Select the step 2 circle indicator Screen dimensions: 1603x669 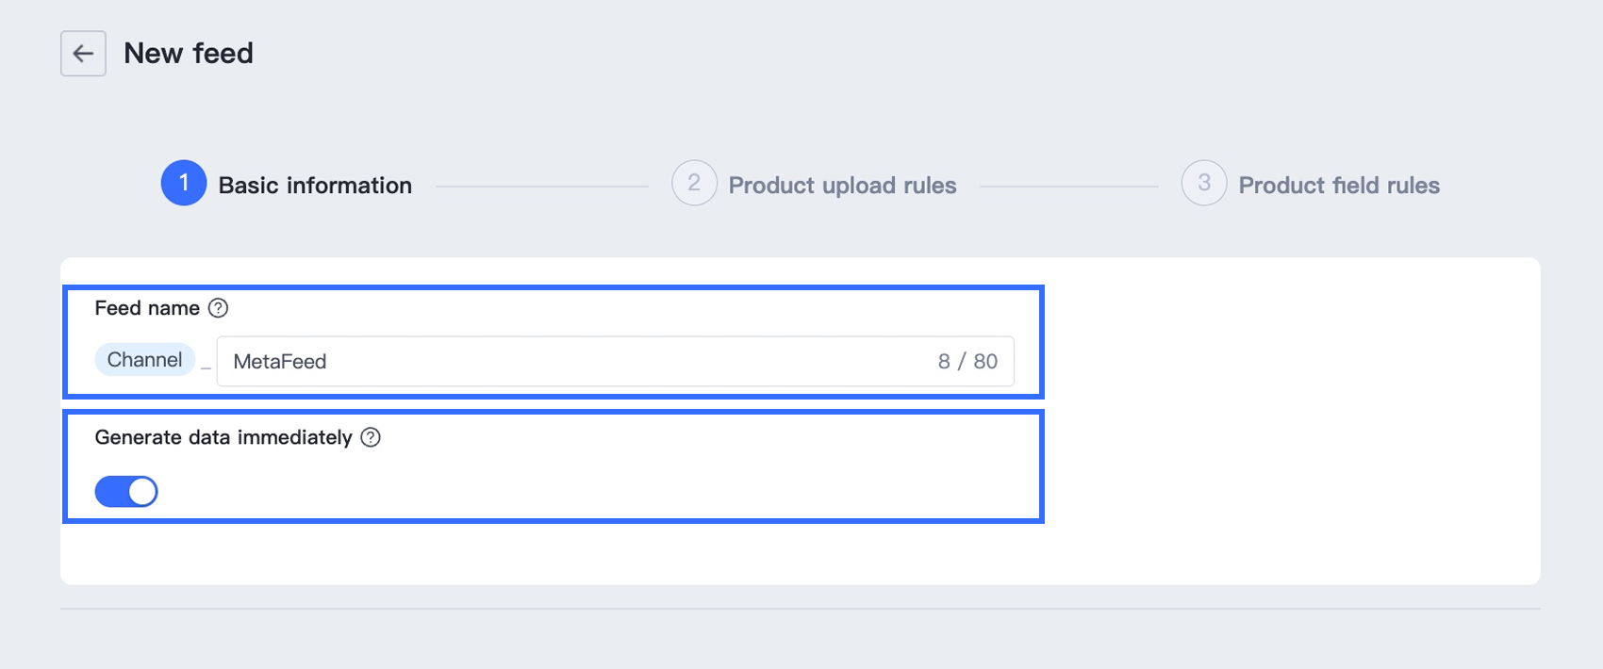pos(694,183)
